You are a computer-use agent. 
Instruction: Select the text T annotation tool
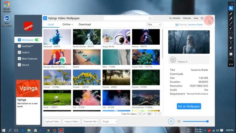(231, 43)
